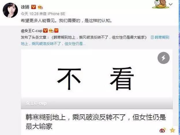180x135 pixels.
Task: Click the crown badge beside 女王C-cup
Action: click(51, 30)
